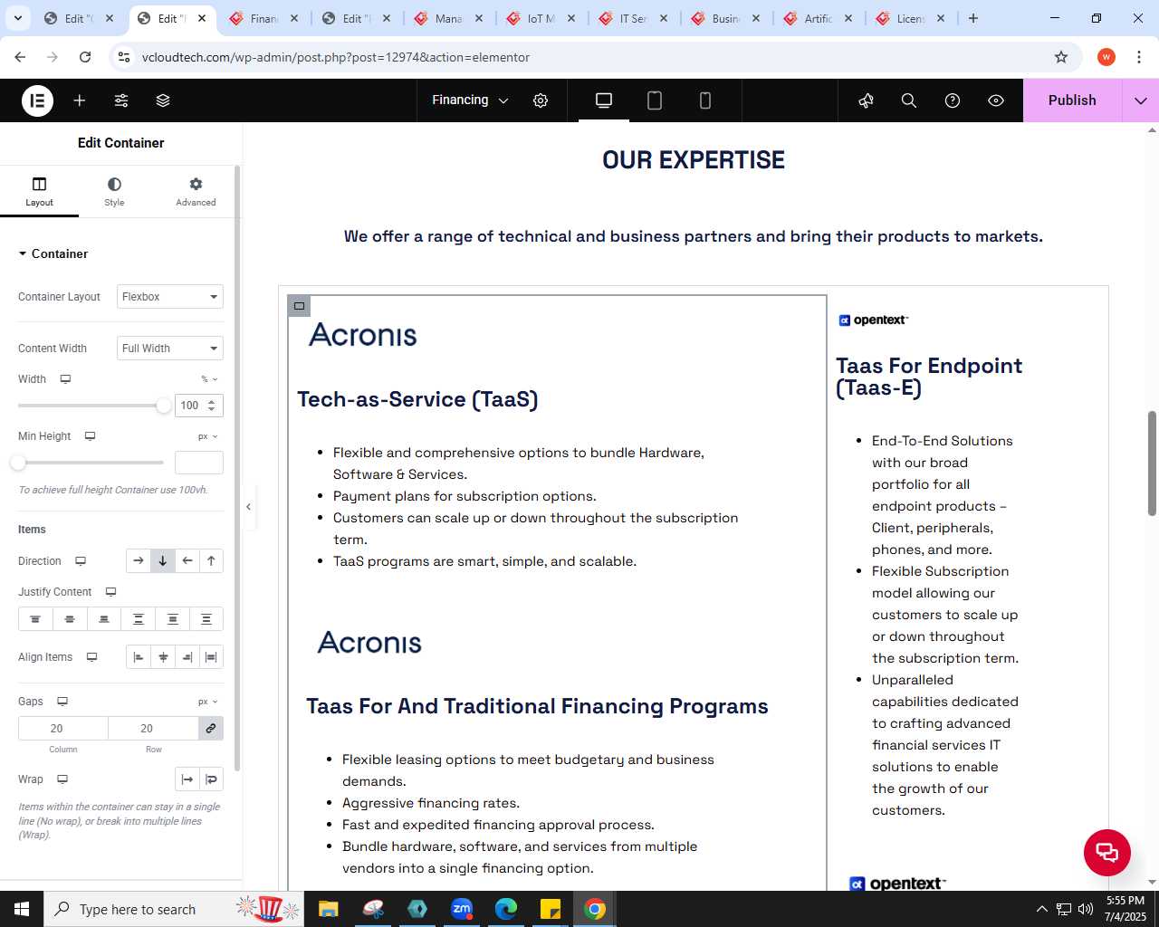Open the Elementor main menu logo
The width and height of the screenshot is (1159, 927).
[x=37, y=100]
